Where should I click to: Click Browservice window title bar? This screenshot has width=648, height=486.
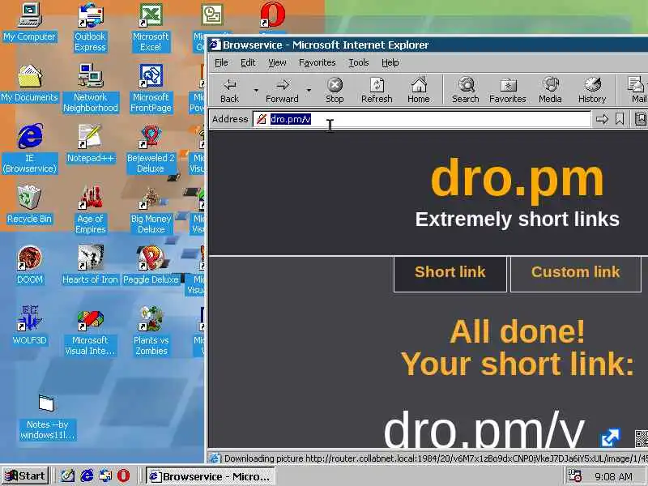(x=428, y=45)
